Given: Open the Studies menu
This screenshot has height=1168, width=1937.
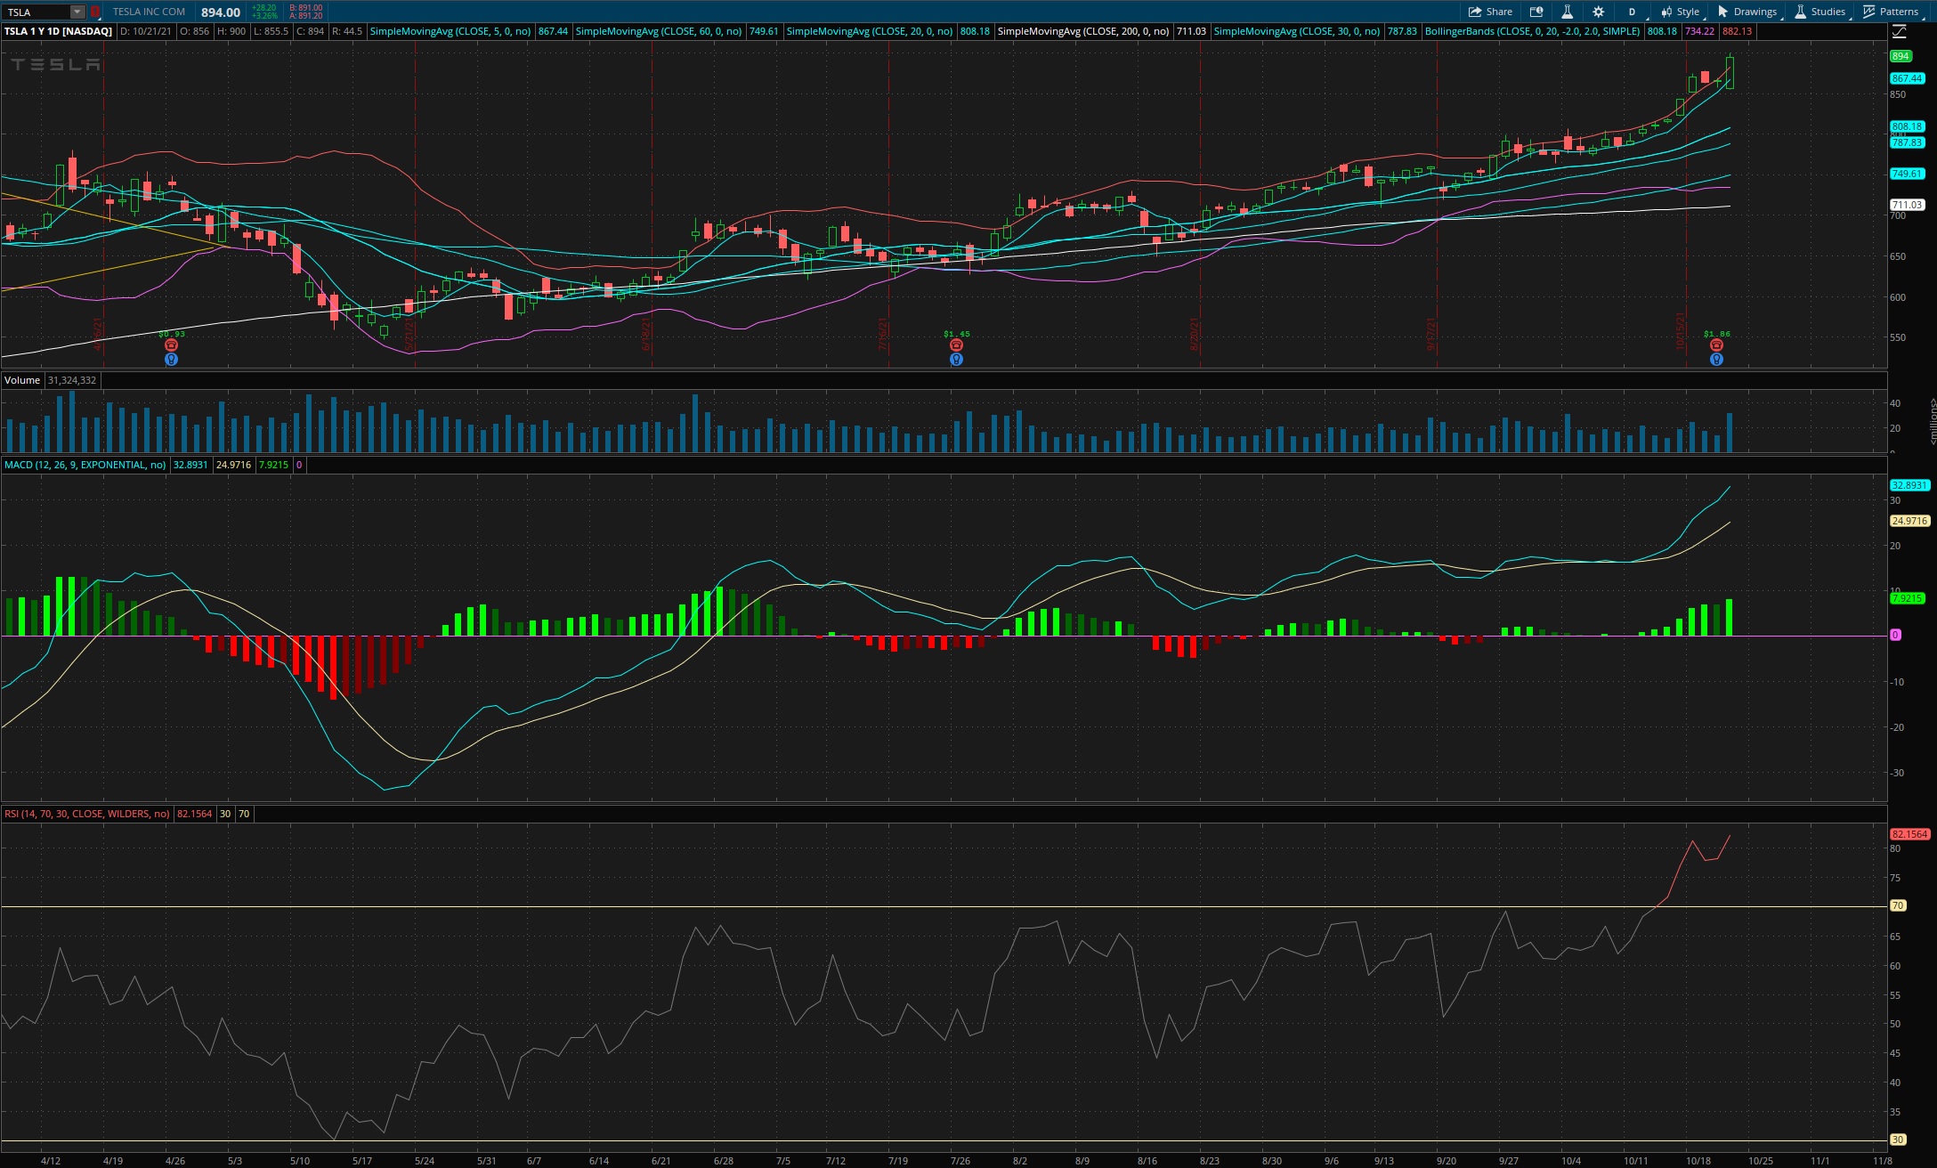Looking at the screenshot, I should point(1820,12).
